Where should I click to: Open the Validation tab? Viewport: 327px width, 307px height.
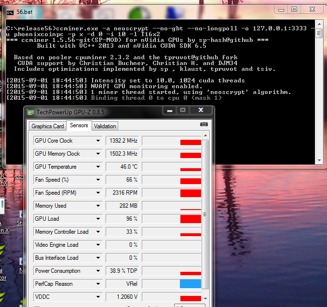tap(105, 126)
